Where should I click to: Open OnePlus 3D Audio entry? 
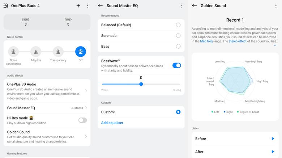coord(47,91)
